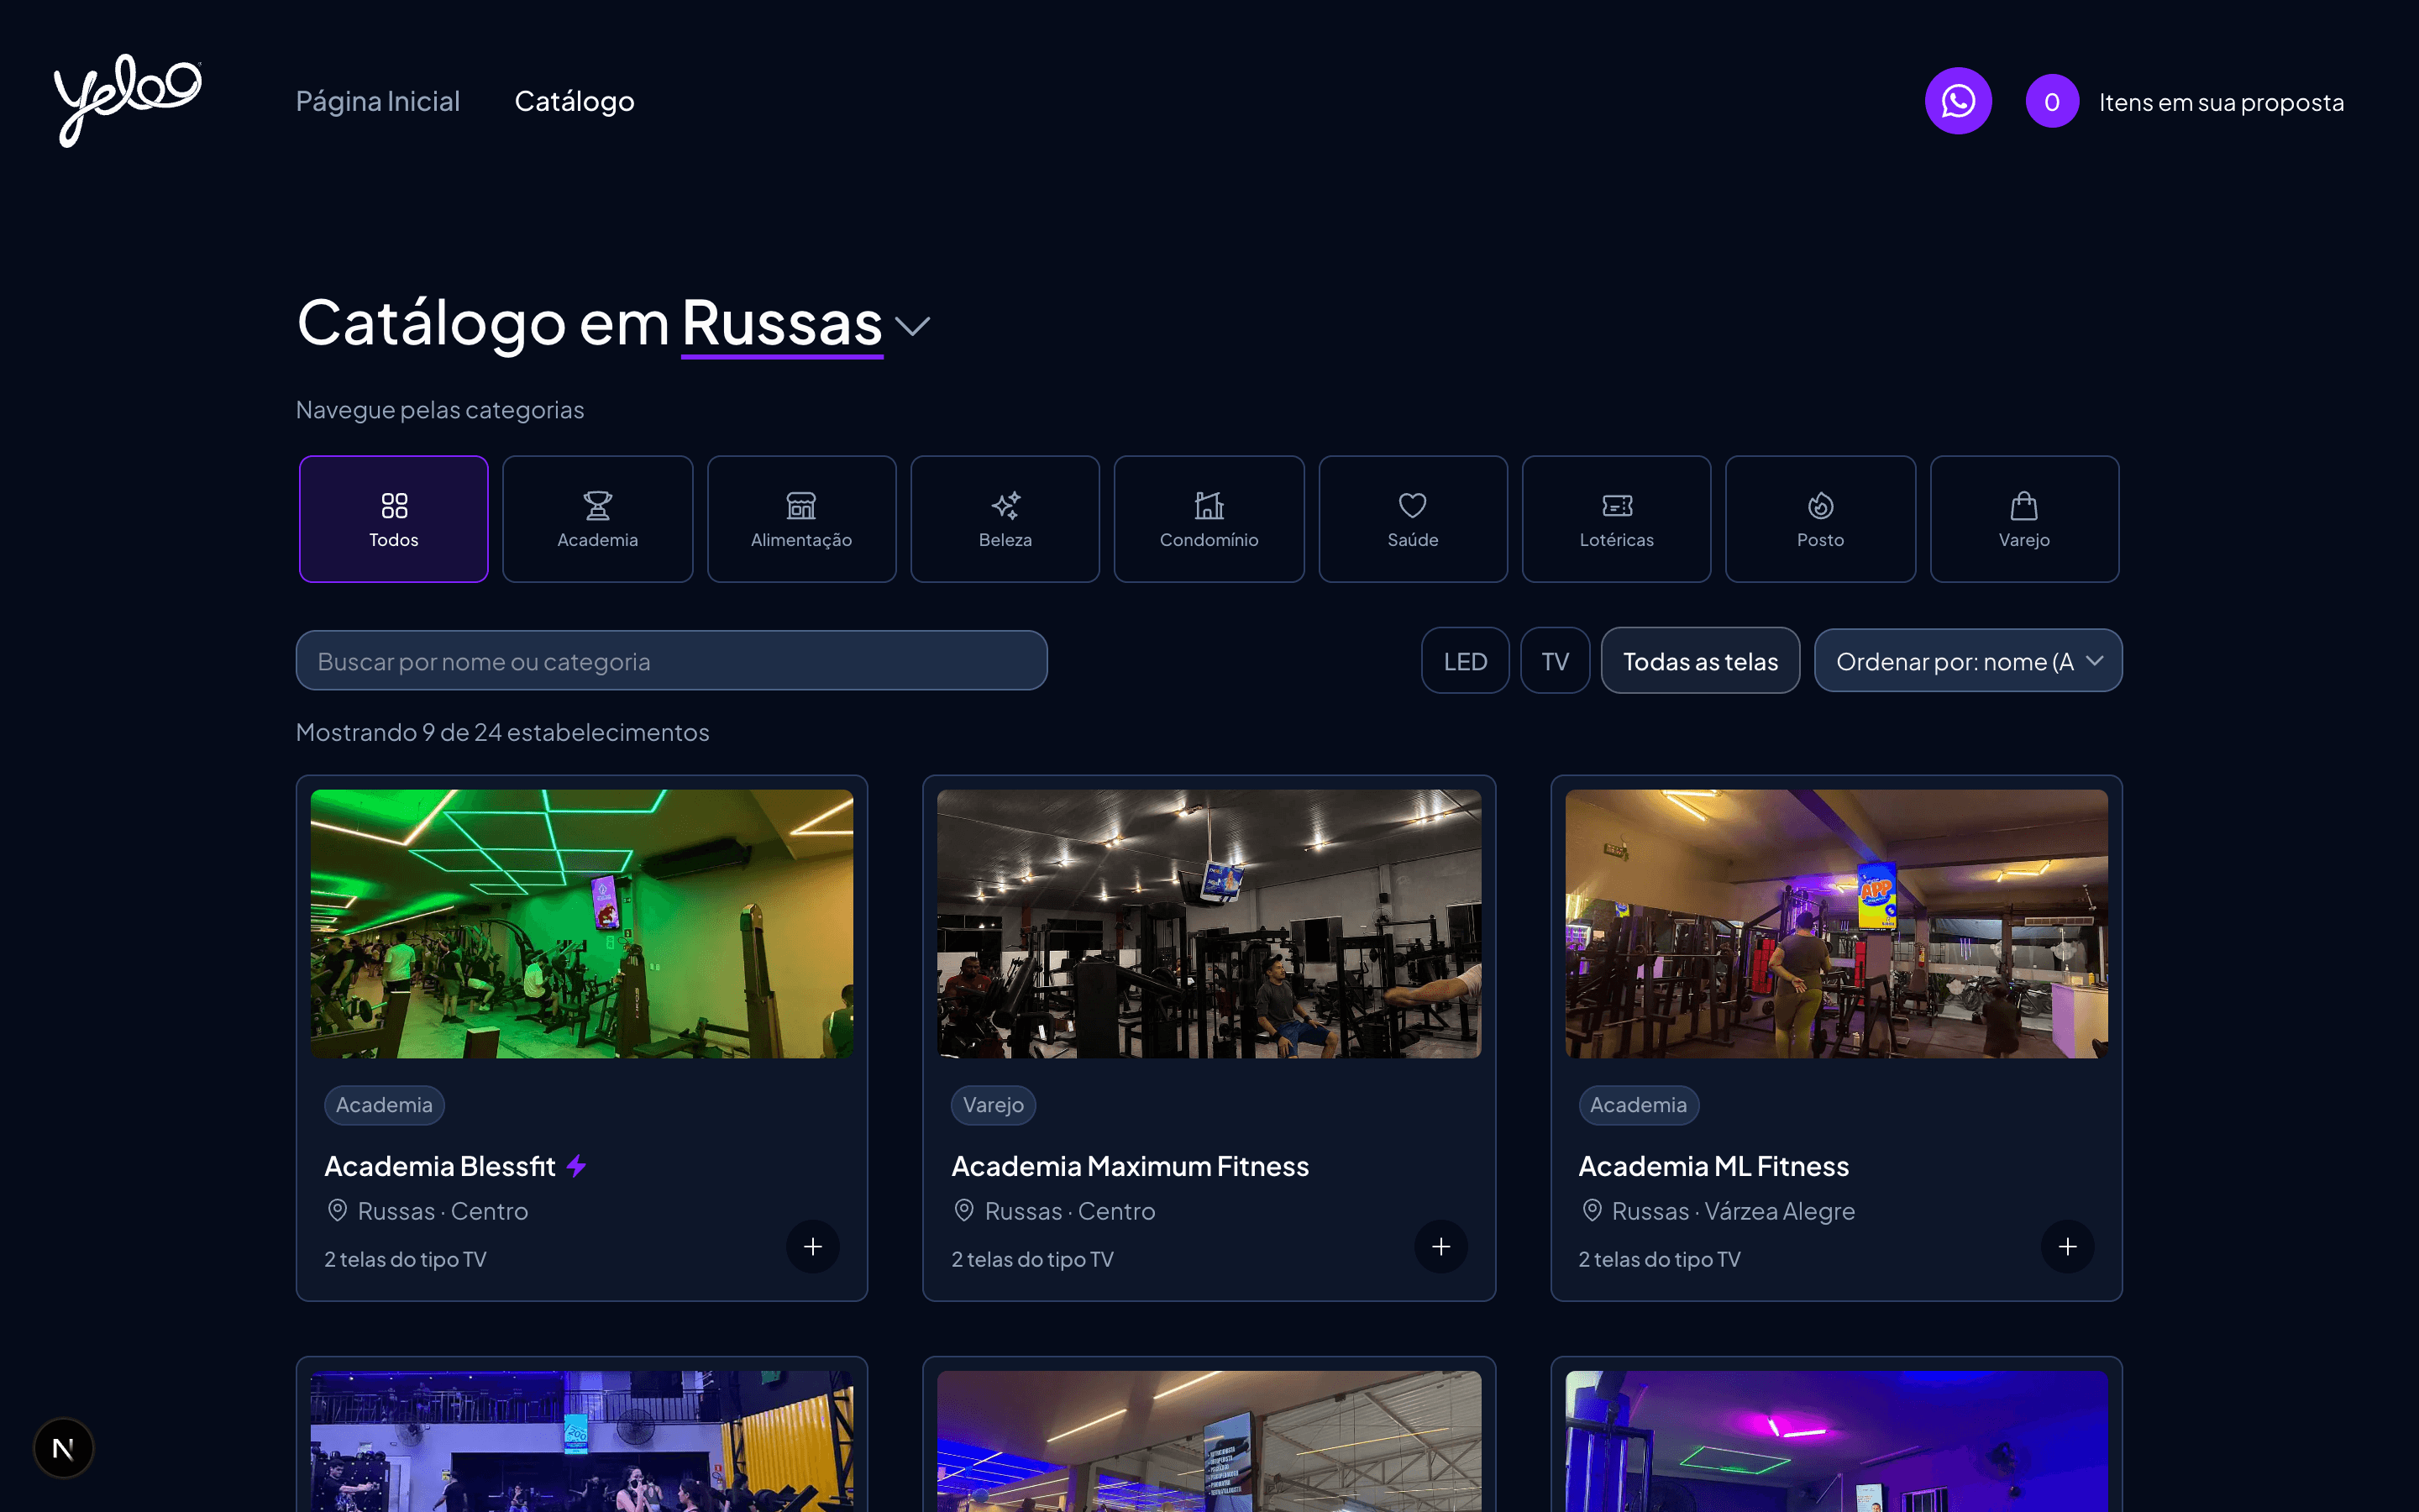Go to Página Inicial
The image size is (2419, 1512).
click(x=377, y=102)
